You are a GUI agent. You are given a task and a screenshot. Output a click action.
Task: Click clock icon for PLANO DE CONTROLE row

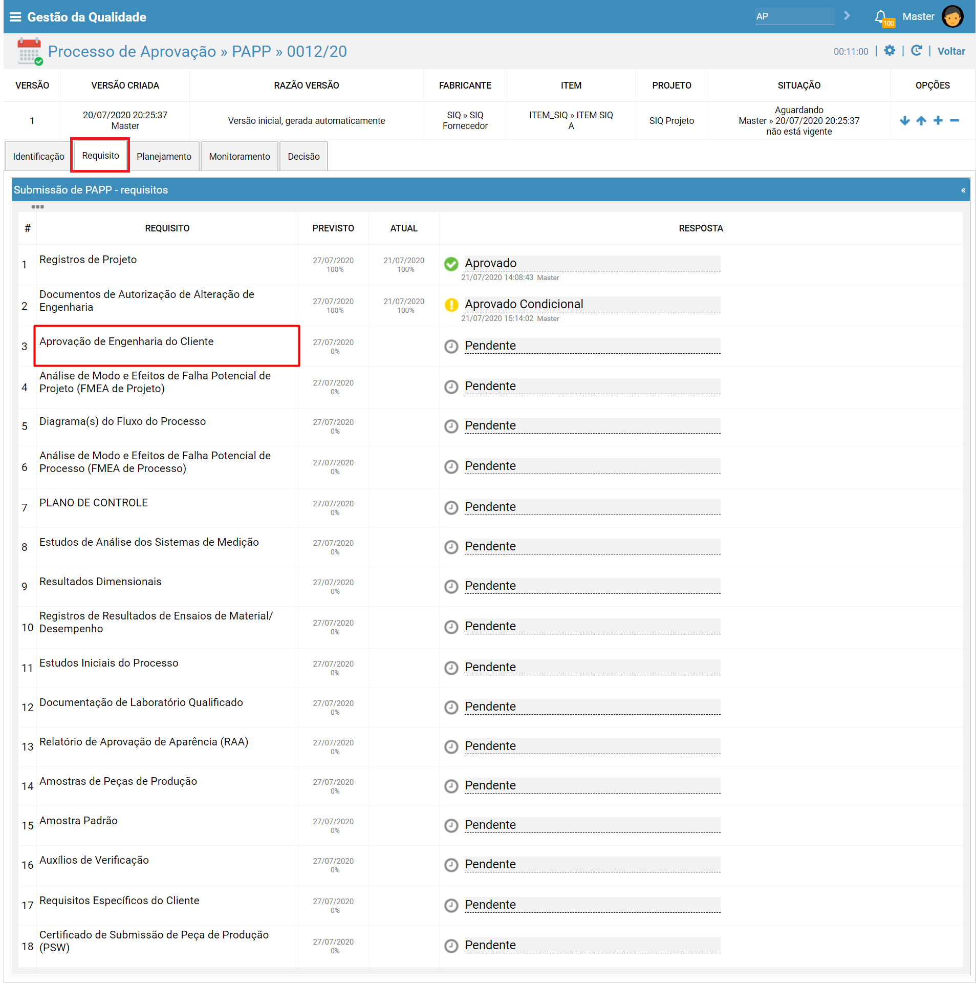coord(451,507)
